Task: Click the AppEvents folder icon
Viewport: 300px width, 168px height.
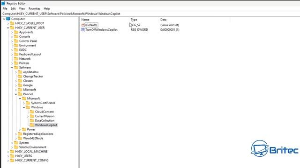Action: [16, 32]
